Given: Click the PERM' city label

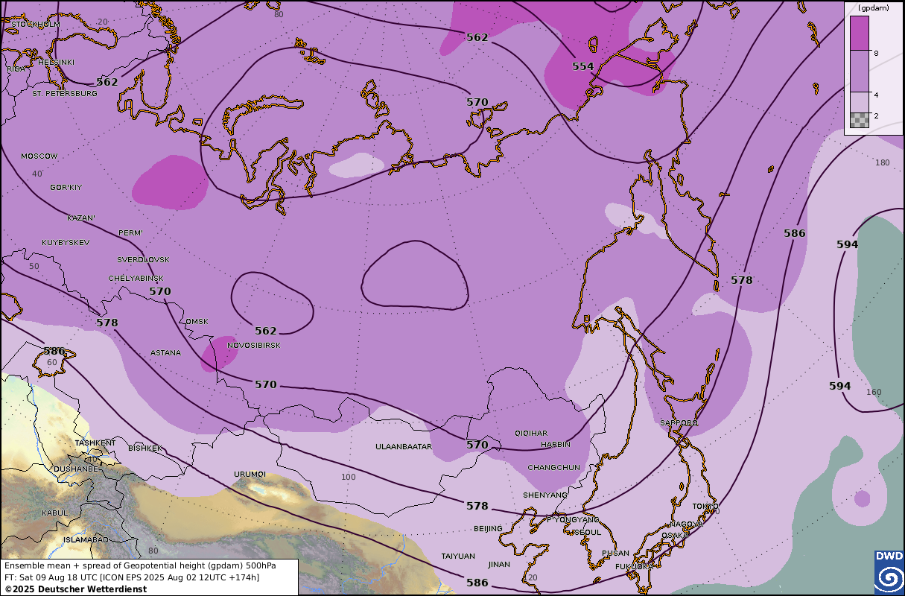Looking at the screenshot, I should pos(130,233).
